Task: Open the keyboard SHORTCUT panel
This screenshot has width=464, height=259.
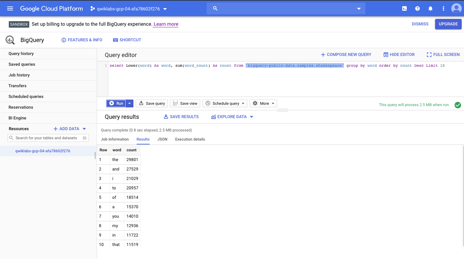Action: (x=127, y=40)
